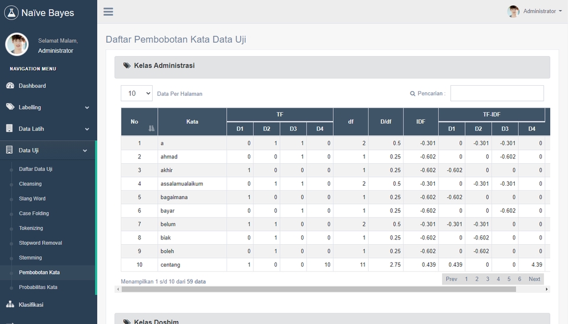Open the Klasifikasi menu item
Image resolution: width=568 pixels, height=324 pixels.
coord(31,305)
